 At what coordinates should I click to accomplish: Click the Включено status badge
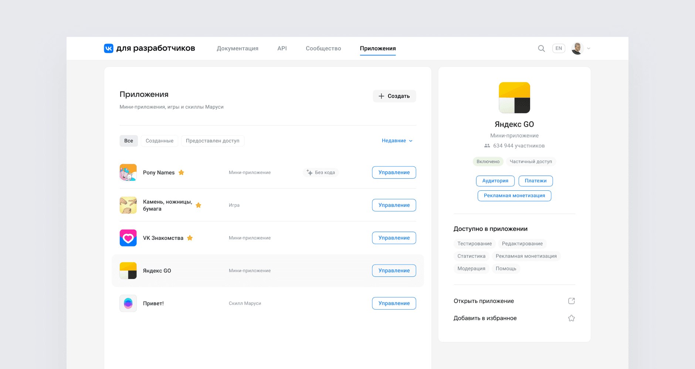(x=488, y=162)
